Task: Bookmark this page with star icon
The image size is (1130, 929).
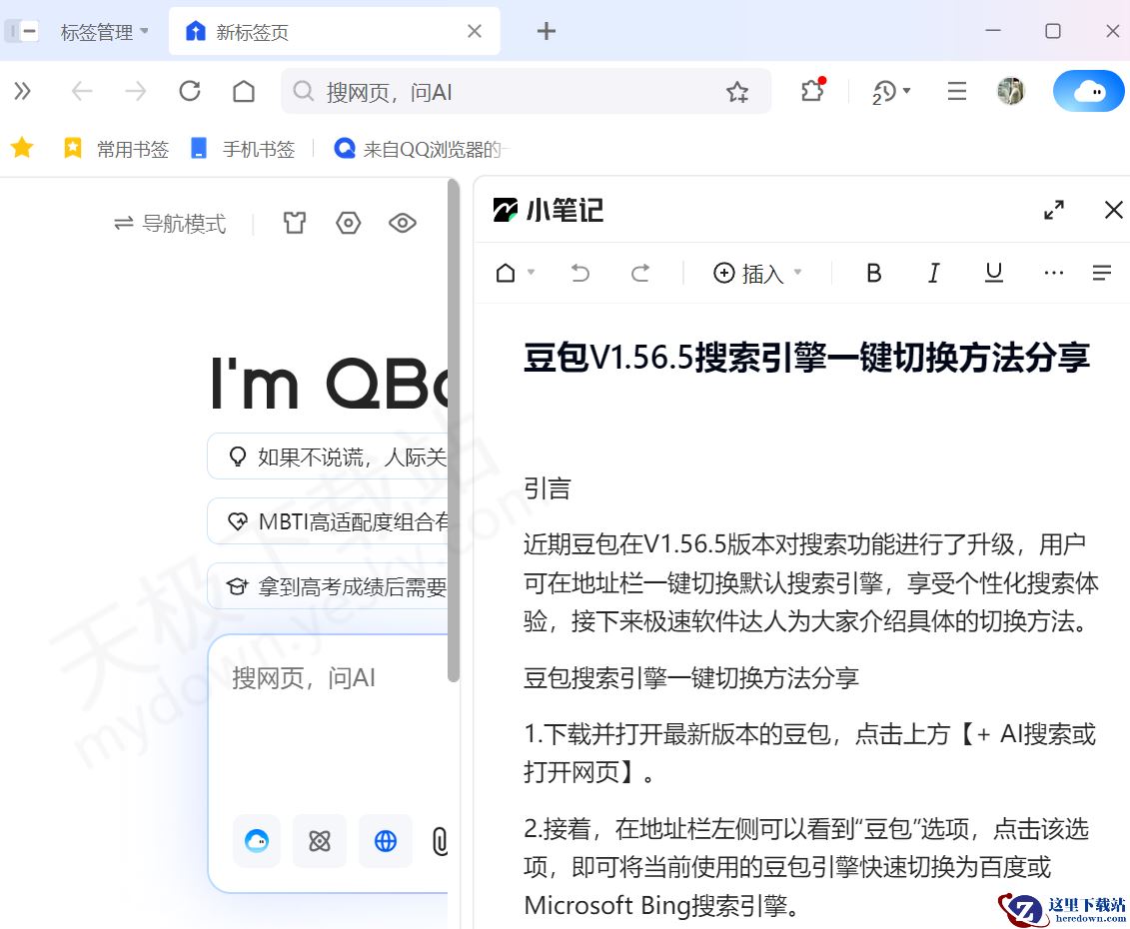Action: [x=737, y=92]
